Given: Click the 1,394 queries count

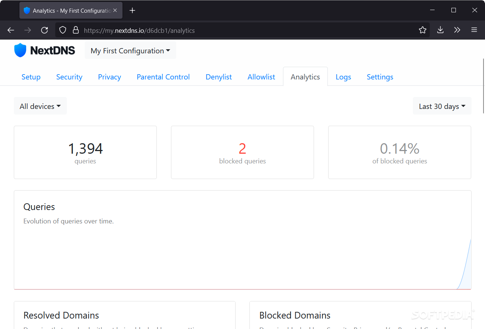Looking at the screenshot, I should 86,149.
